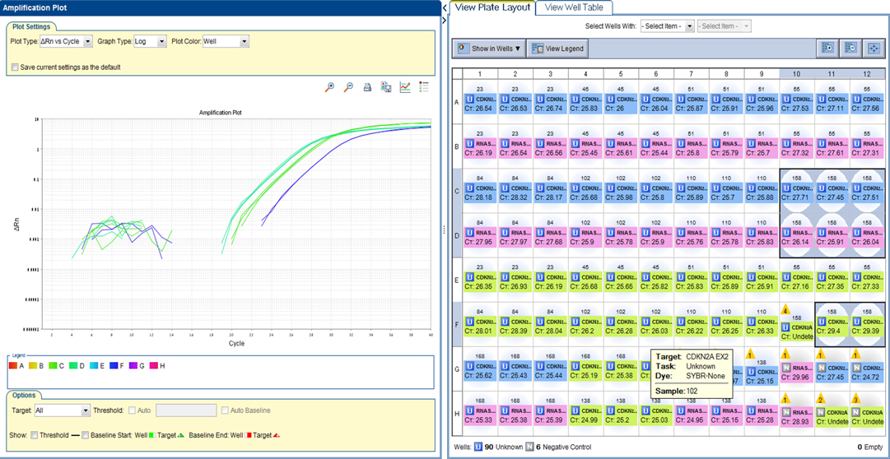This screenshot has width=890, height=459.
Task: Switch to the View Plate Layout tab
Action: pyautogui.click(x=492, y=7)
